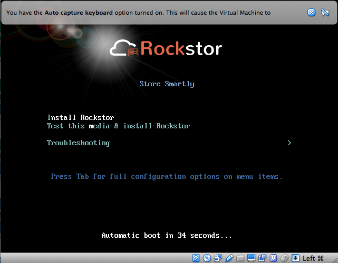
Task: Click the Auto capture keyboard message text
Action: pos(138,13)
